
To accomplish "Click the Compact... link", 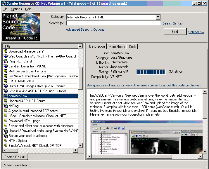I will point(196,32).
